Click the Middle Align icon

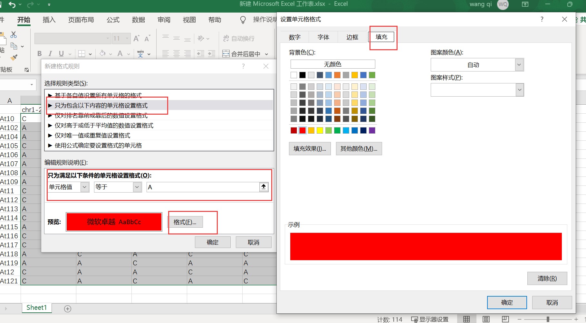[x=177, y=38]
